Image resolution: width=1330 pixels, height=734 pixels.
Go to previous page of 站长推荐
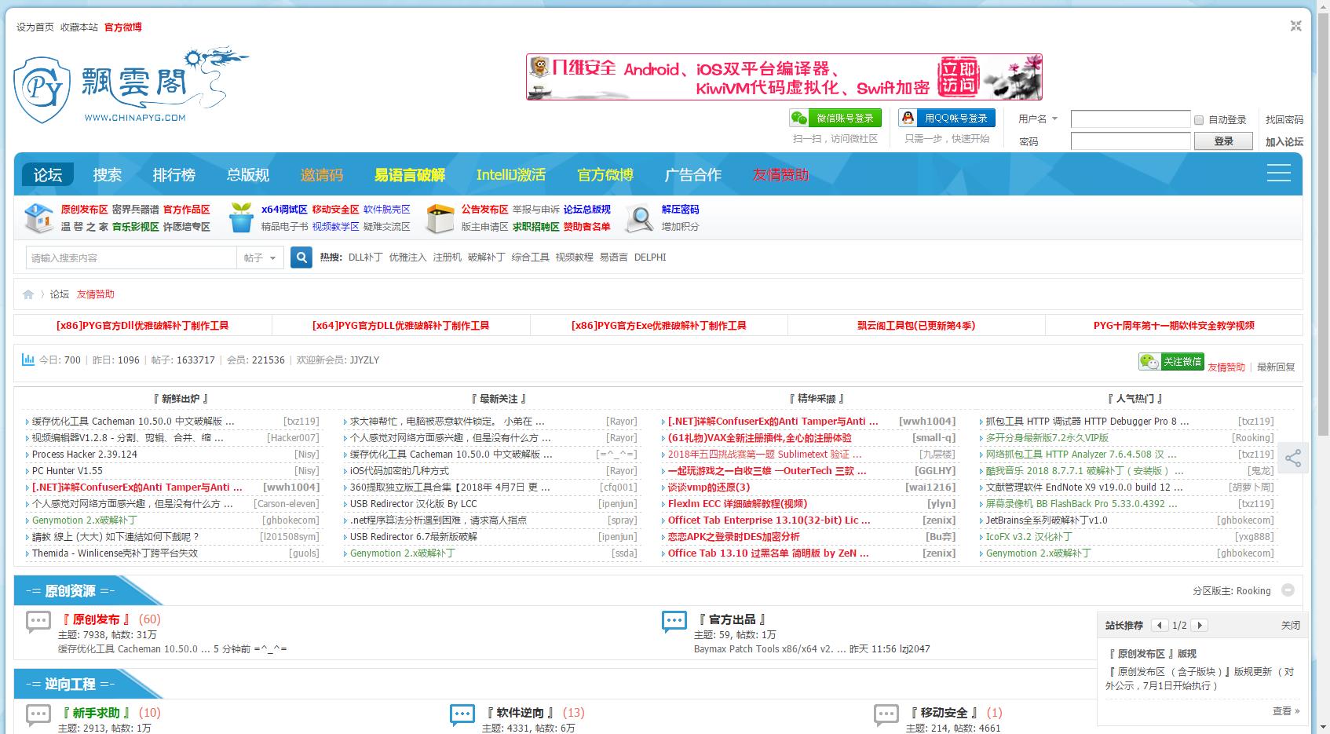1160,626
